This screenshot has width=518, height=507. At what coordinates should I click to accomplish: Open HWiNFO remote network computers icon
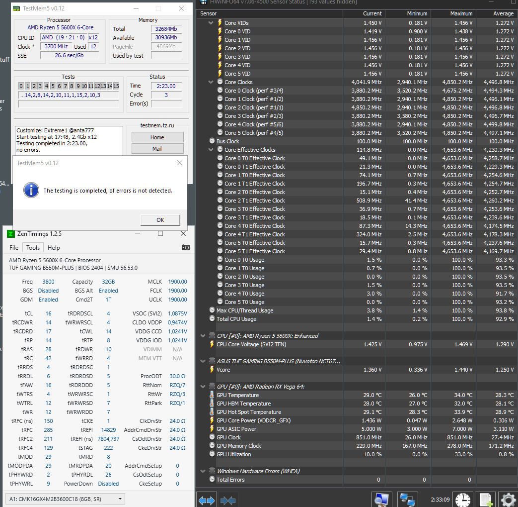(407, 500)
